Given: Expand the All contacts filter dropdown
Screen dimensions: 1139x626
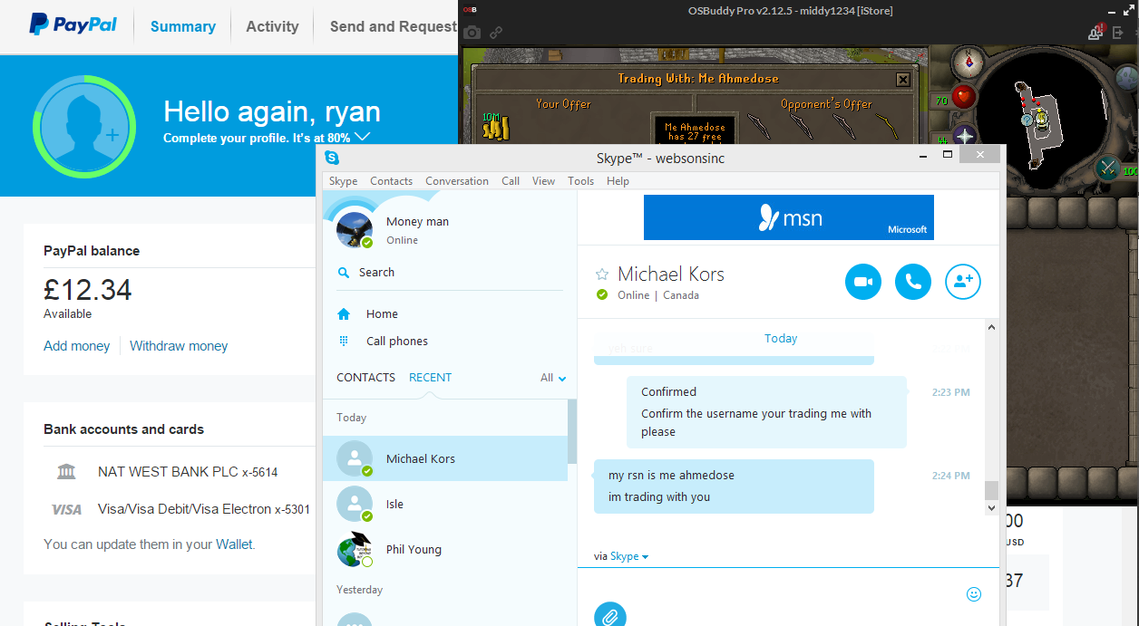Looking at the screenshot, I should click(553, 378).
